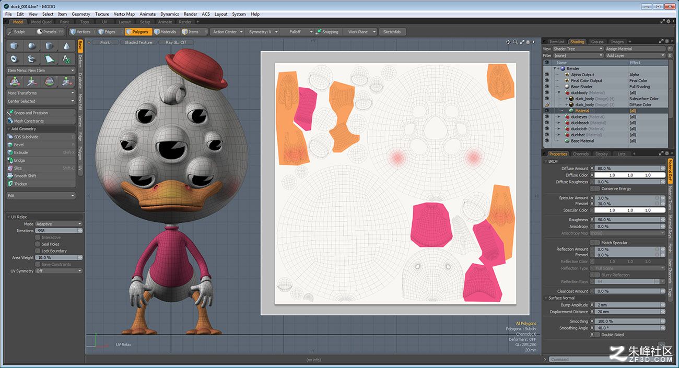Screen dimensions: 679x368
Task: Open the More Transforms dropdown
Action: [x=41, y=93]
